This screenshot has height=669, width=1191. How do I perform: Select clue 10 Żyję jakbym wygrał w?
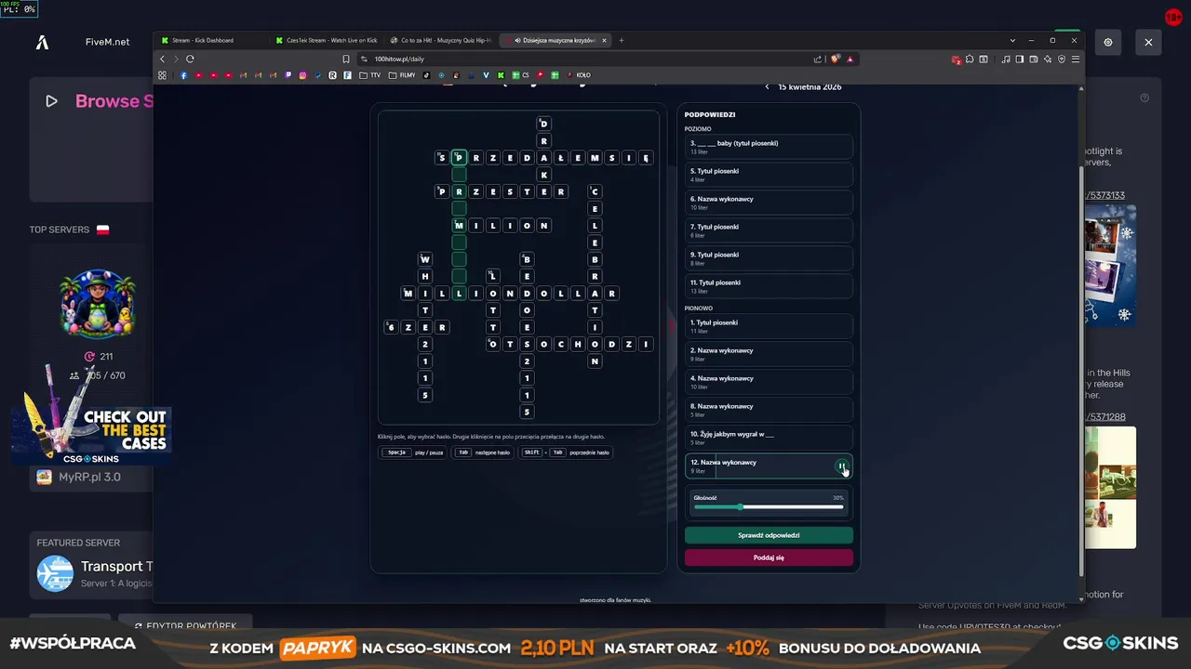769,438
